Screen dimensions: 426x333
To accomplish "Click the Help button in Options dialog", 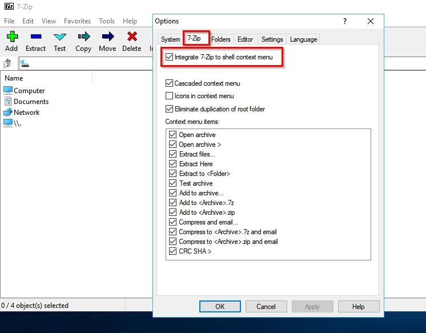I will click(359, 307).
